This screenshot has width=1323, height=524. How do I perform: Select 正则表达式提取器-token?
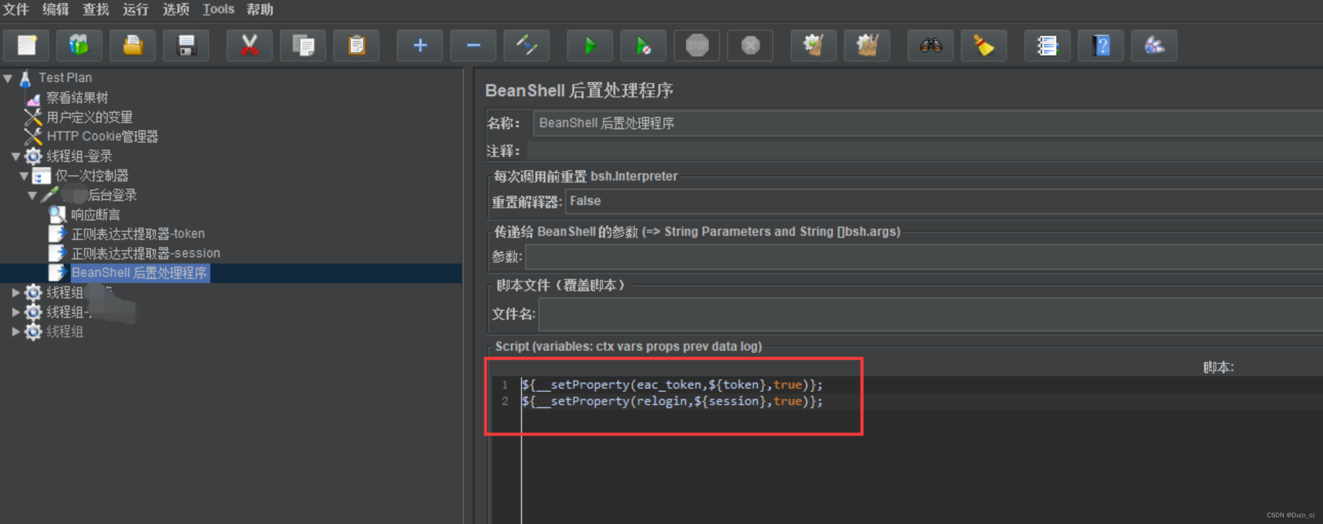(x=137, y=234)
